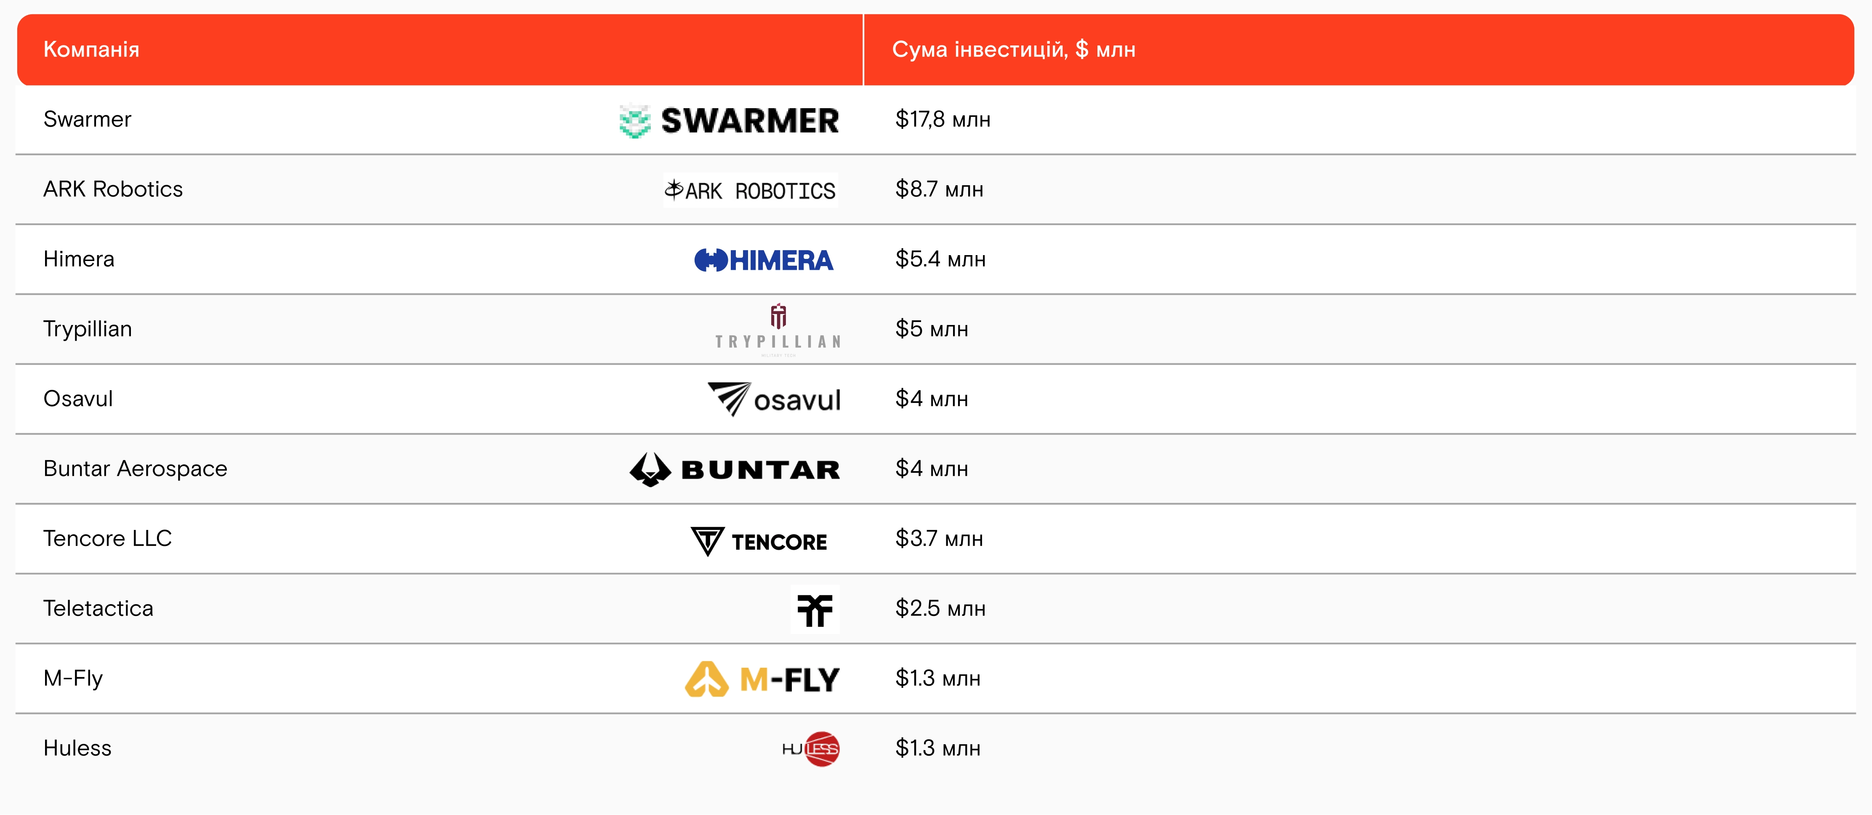Image resolution: width=1872 pixels, height=815 pixels.
Task: Click the Huless company name text
Action: 78,748
